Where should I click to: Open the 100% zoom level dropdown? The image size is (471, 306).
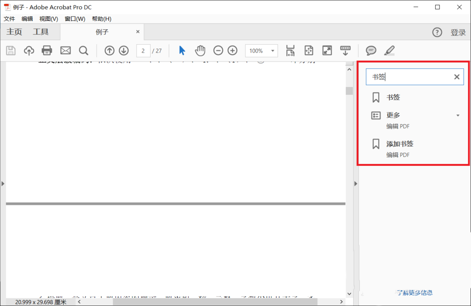(x=273, y=51)
